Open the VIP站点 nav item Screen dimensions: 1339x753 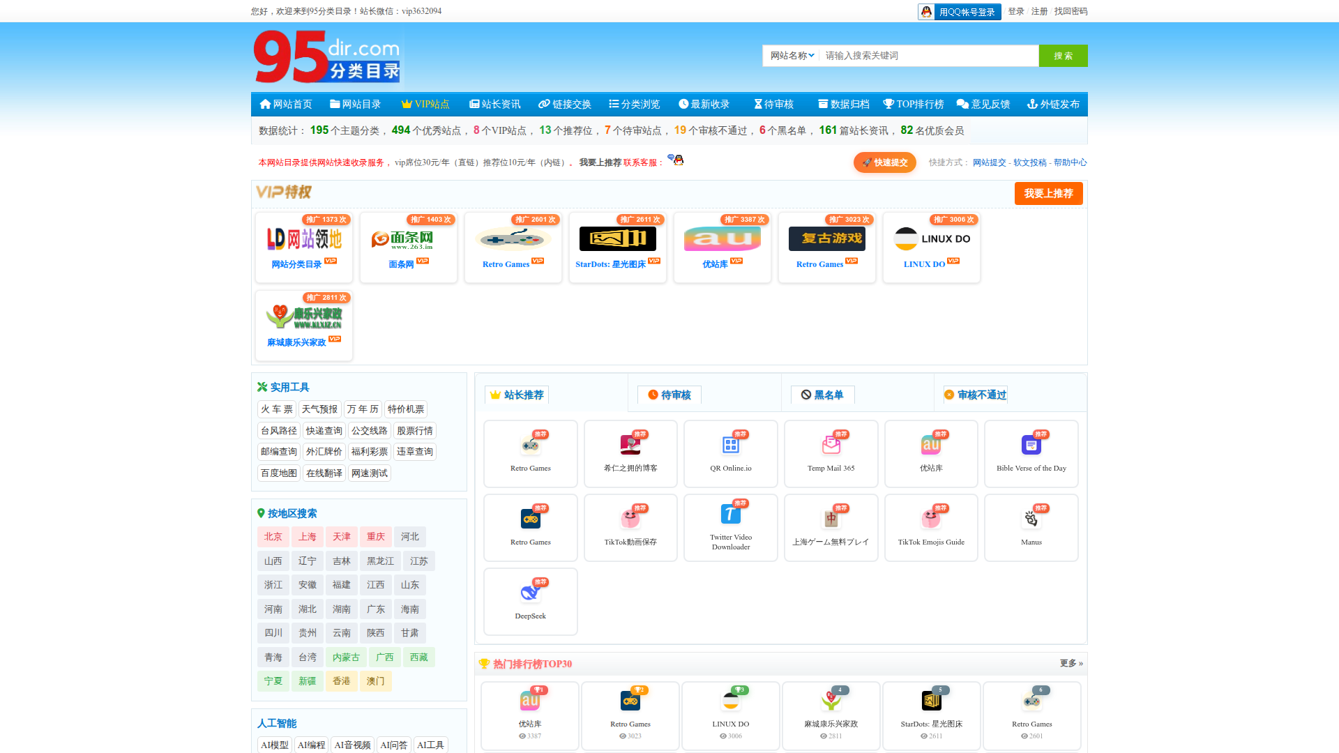point(425,104)
